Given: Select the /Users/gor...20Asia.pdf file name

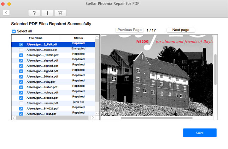Looking at the screenshot, I should tap(42, 76).
